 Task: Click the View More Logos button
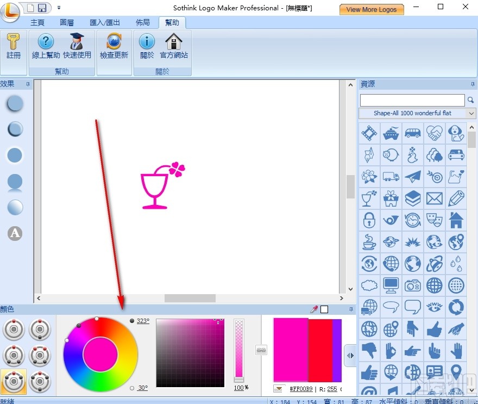(372, 9)
